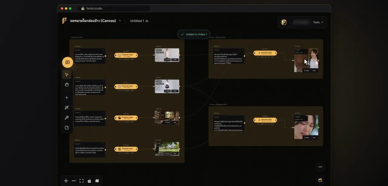Screen dimensions: 388x186
Task: Click the round profile avatar icon
Action: [284, 22]
